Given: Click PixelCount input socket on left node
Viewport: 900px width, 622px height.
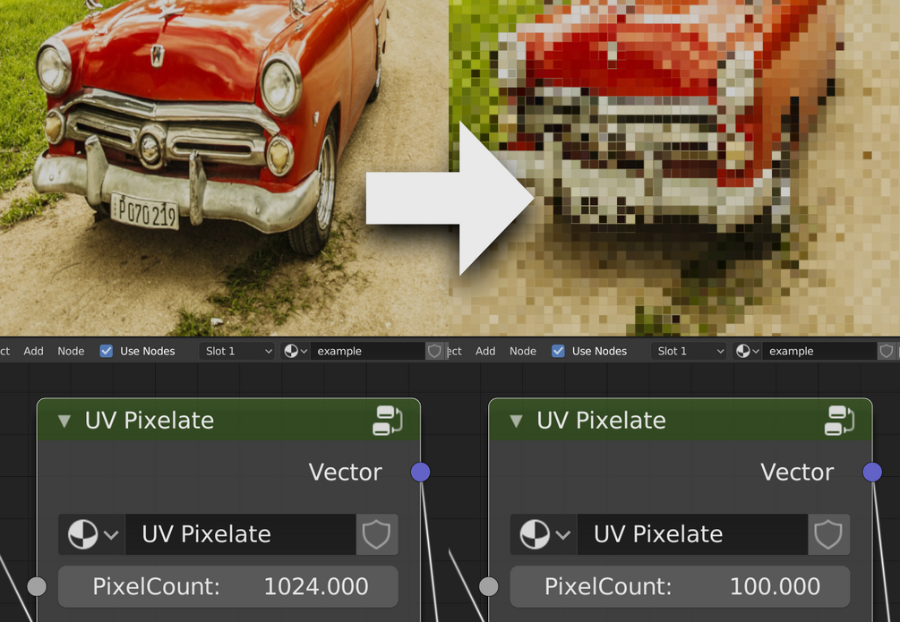Looking at the screenshot, I should coord(37,586).
